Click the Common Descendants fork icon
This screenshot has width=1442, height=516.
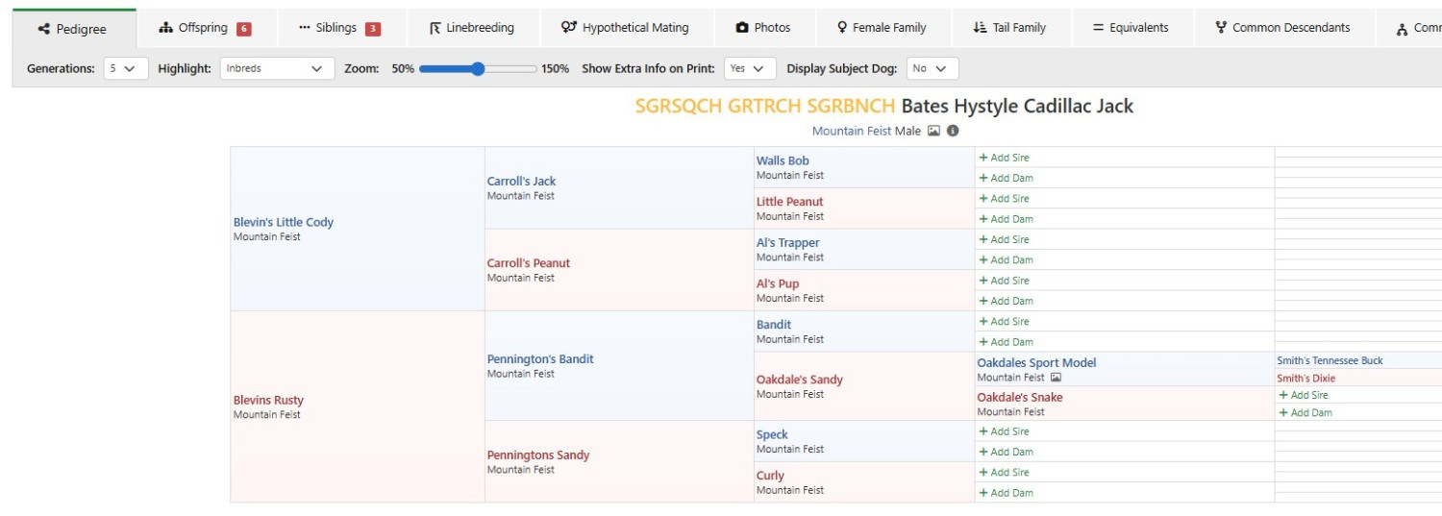tap(1221, 28)
